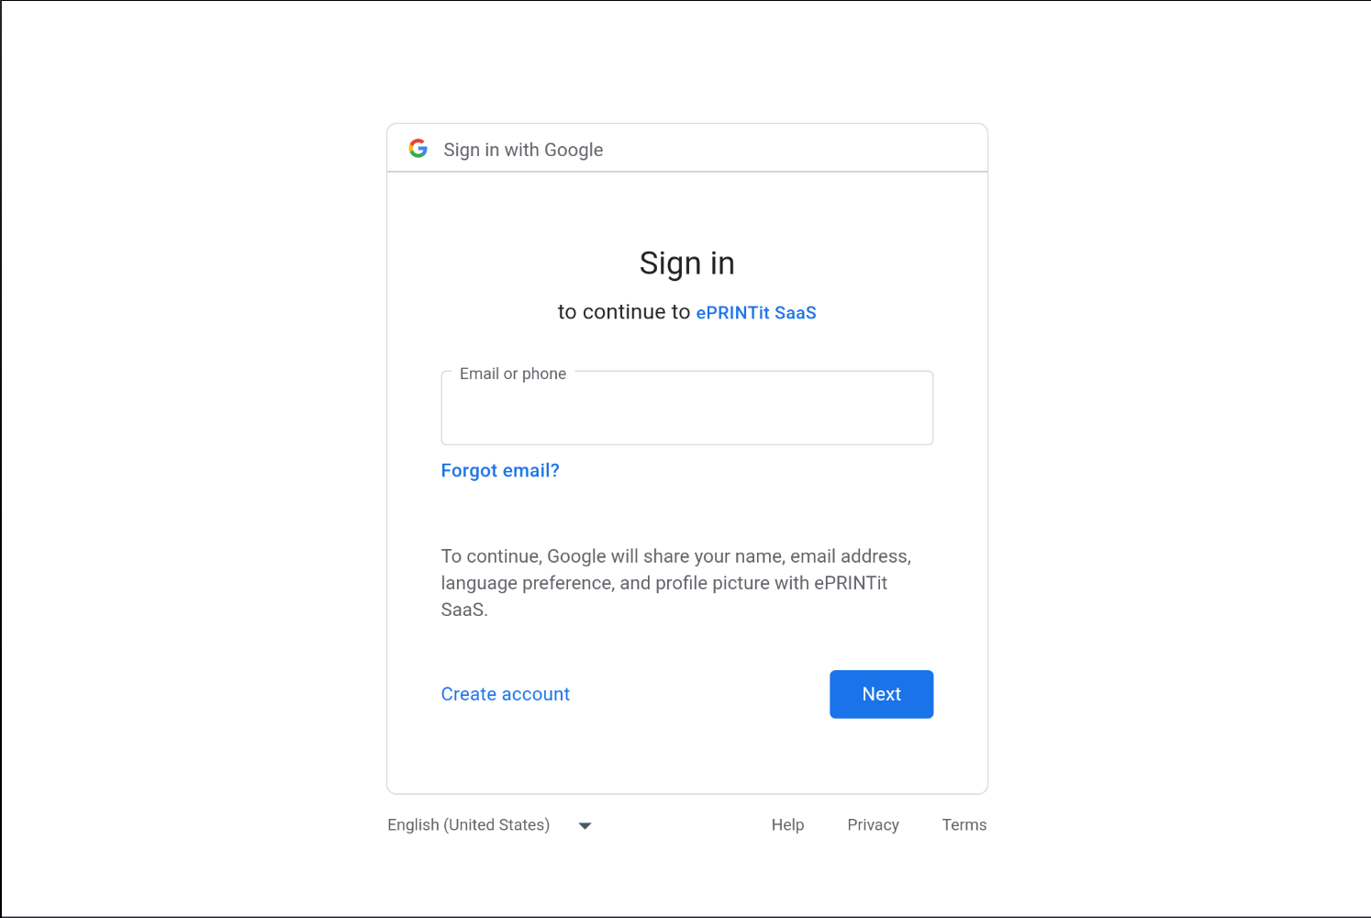1371x918 pixels.
Task: Click the word "Google" in the card header
Action: [x=574, y=150]
